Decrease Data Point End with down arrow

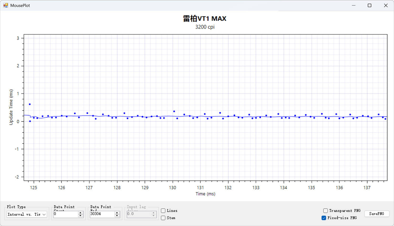[x=117, y=216]
